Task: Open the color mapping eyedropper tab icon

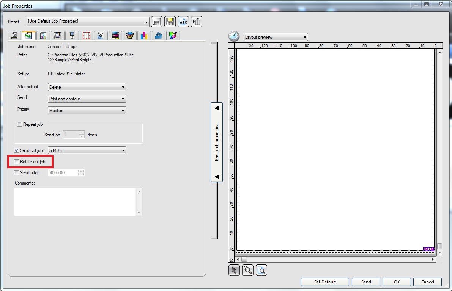Action: click(x=173, y=36)
